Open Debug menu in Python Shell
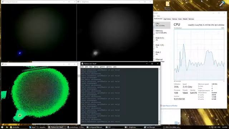229x129 pixels. click(96, 67)
